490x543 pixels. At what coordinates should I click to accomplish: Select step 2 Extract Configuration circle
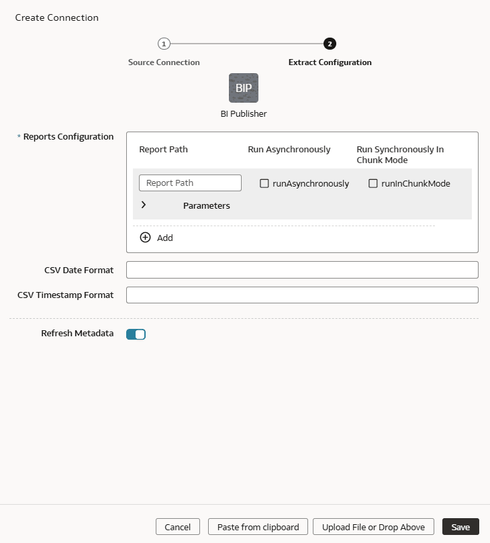[x=330, y=43]
